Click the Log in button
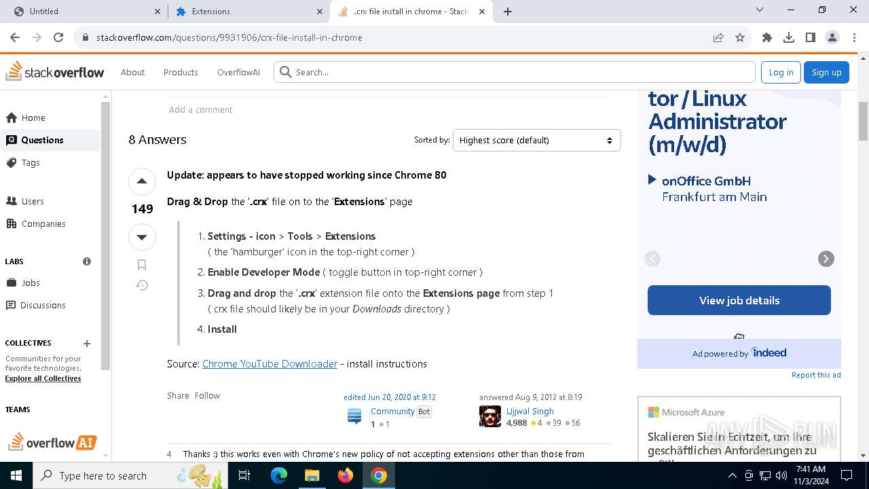This screenshot has height=489, width=869. (781, 72)
